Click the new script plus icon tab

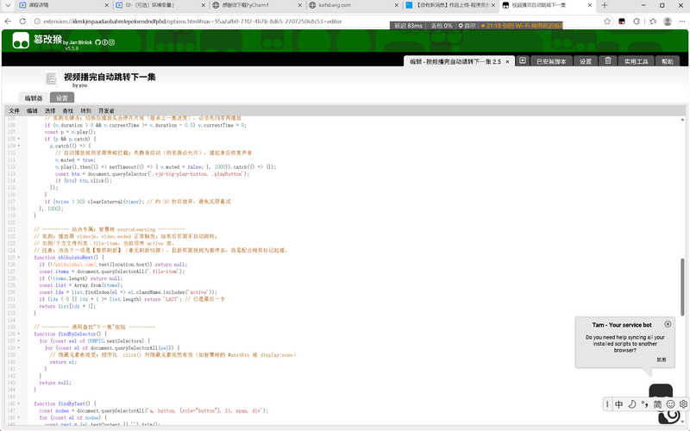522,61
